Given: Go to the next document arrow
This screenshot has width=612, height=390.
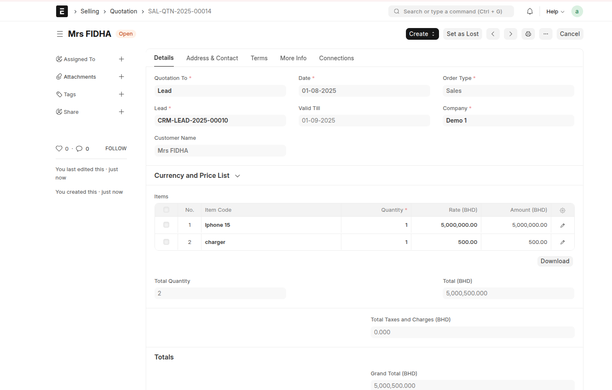Looking at the screenshot, I should pos(510,34).
